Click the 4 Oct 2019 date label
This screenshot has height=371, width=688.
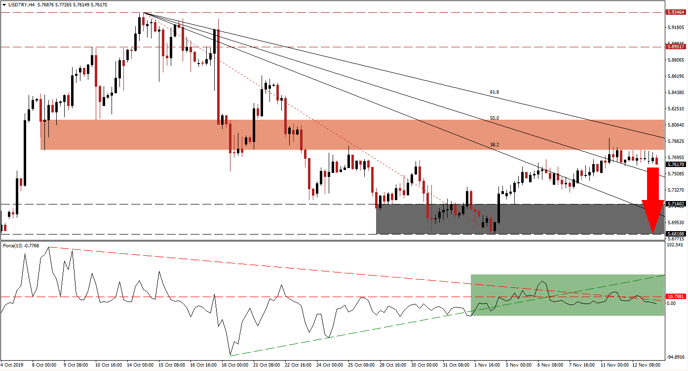tap(13, 366)
